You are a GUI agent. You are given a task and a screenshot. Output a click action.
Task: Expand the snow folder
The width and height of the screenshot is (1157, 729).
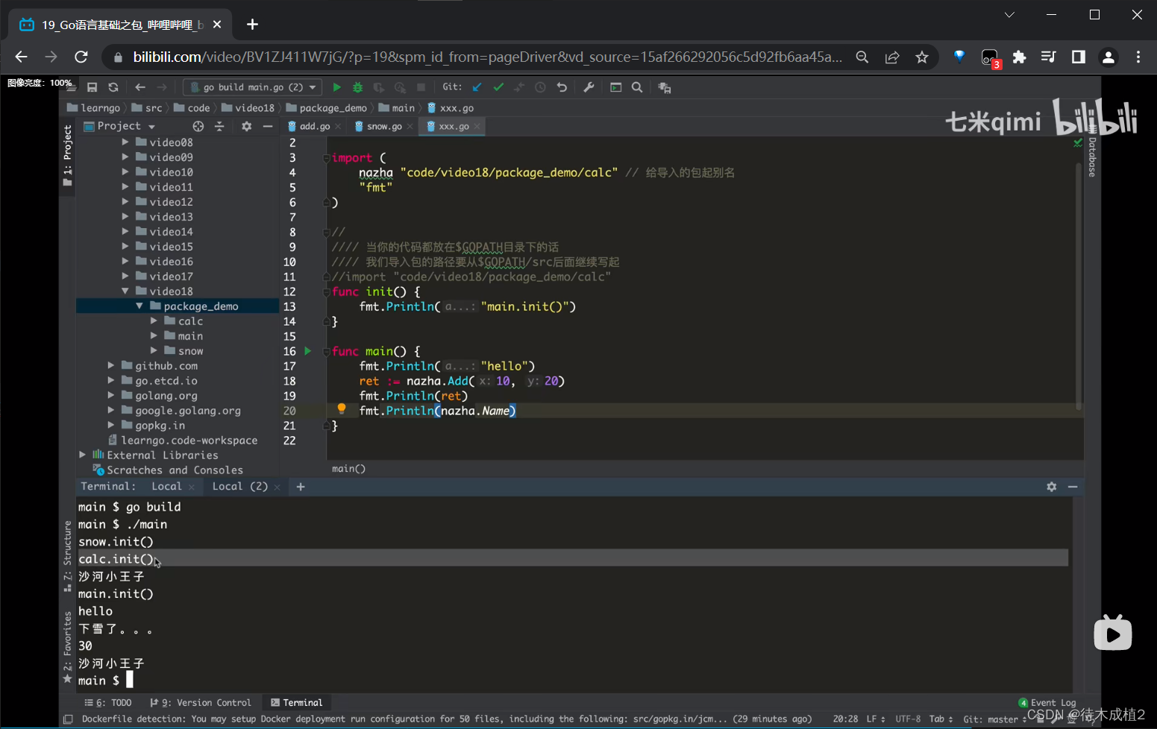click(154, 351)
